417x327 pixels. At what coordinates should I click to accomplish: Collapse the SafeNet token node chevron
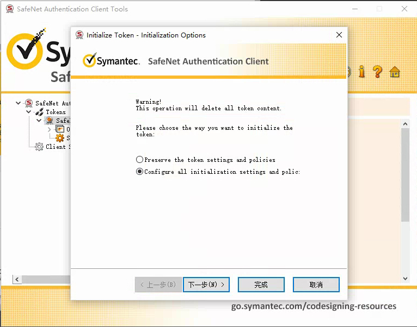39,121
